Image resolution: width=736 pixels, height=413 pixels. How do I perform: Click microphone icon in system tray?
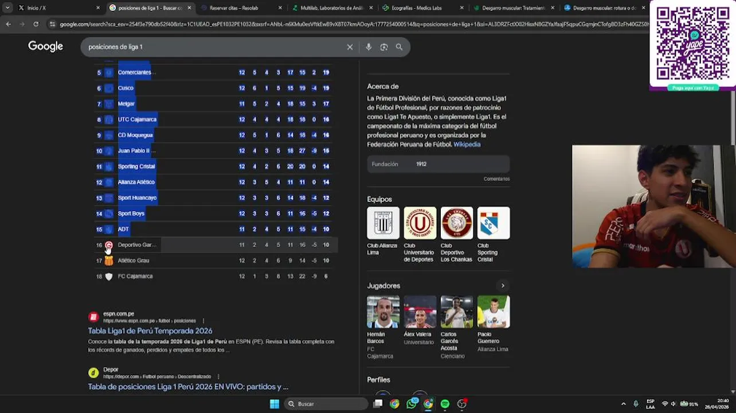click(636, 404)
